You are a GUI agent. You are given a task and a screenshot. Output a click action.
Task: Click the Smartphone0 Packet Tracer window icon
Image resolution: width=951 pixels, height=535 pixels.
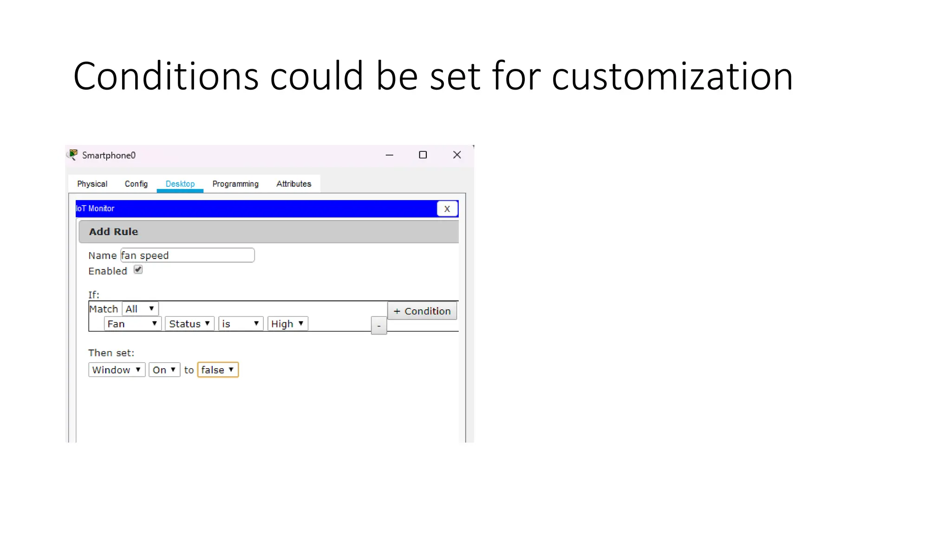click(x=73, y=155)
